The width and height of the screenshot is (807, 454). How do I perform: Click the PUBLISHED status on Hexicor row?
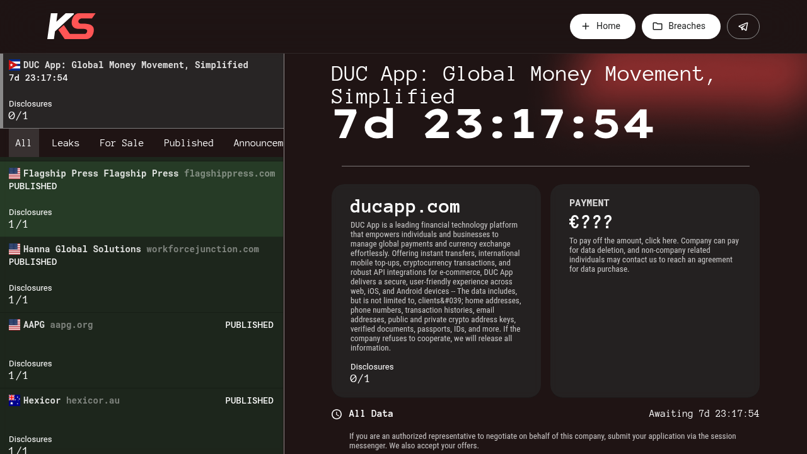point(249,400)
